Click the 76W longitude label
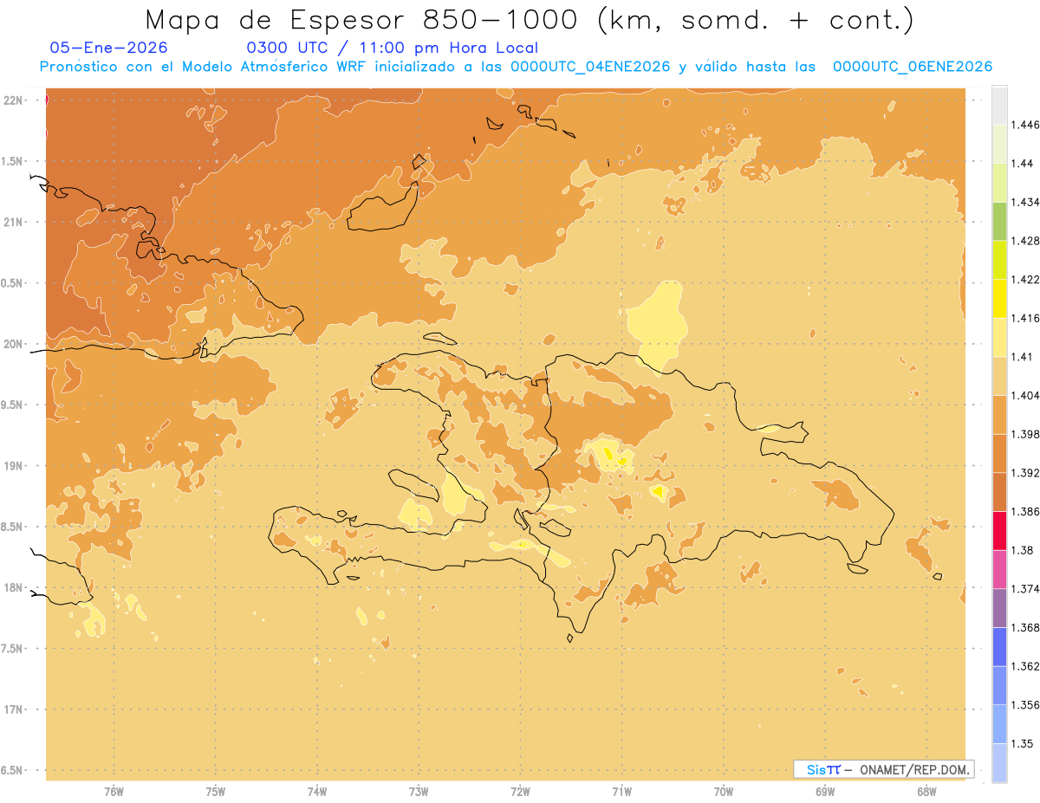The image size is (1040, 803). 114,791
